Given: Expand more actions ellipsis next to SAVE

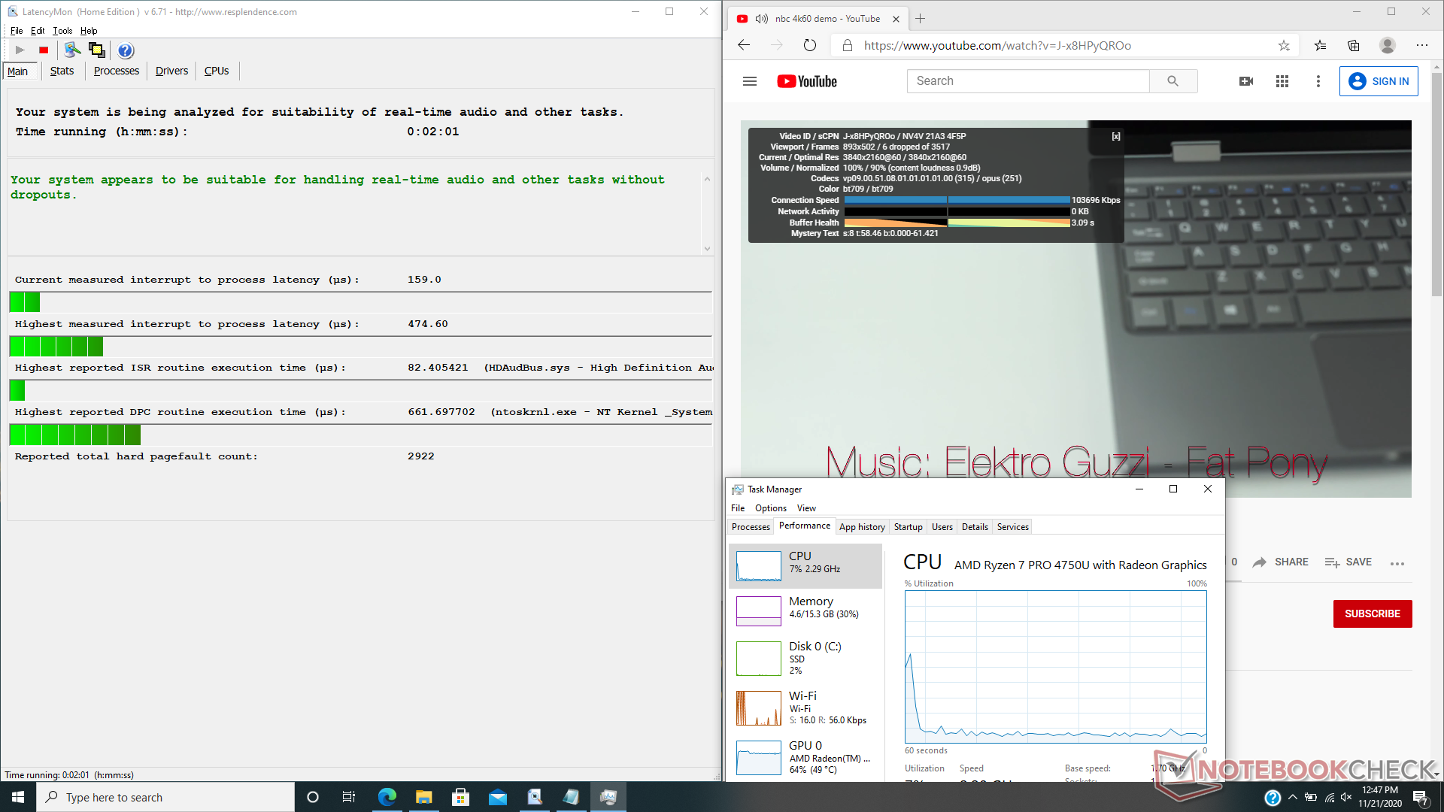Looking at the screenshot, I should coord(1397,563).
